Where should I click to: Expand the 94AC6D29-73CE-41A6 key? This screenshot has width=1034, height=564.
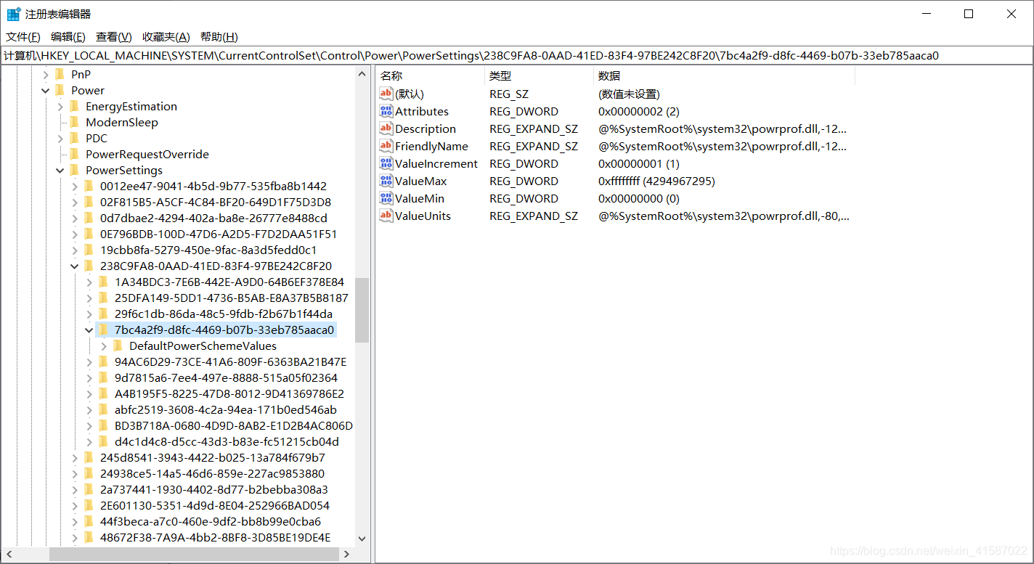[x=89, y=362]
